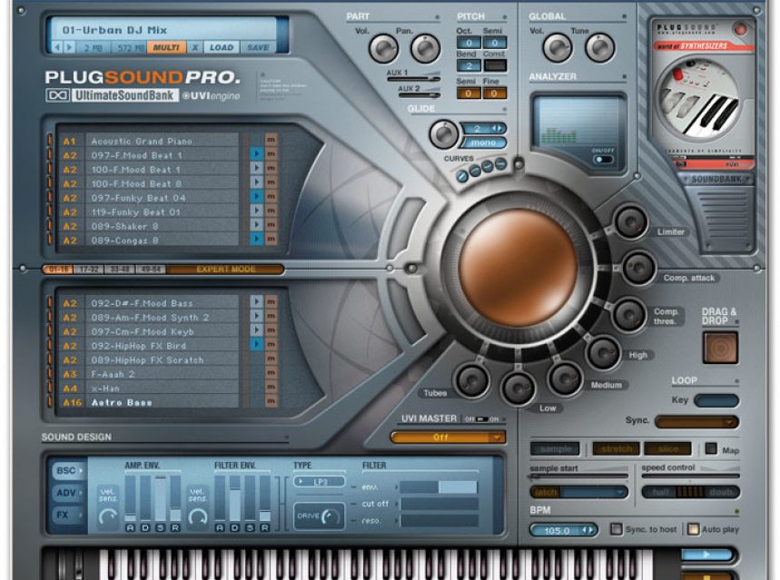Screen dimensions: 780x580
Task: Preview the 092-D#-F.Mood Bass loop
Action: [256, 302]
